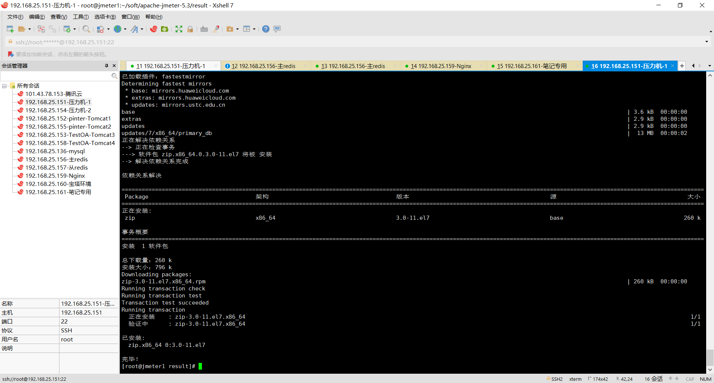
Task: Select session 192.168.25.152-pinter-Tomcat1
Action: click(x=68, y=119)
